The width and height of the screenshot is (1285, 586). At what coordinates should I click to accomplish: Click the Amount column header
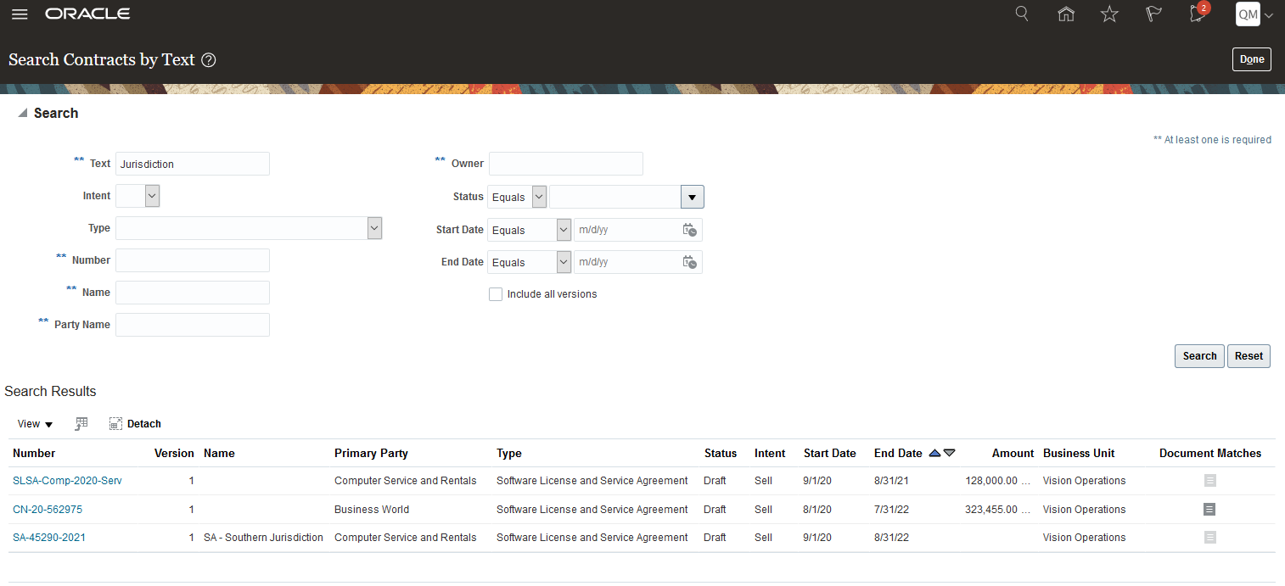point(1013,453)
